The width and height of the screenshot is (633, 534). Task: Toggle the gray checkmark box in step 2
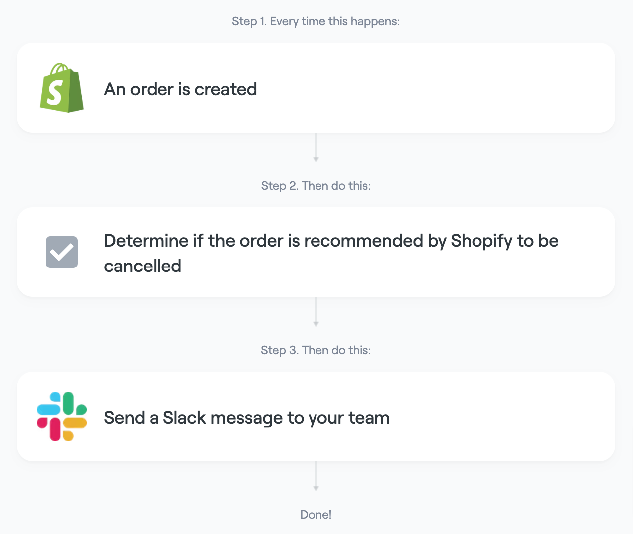coord(62,252)
